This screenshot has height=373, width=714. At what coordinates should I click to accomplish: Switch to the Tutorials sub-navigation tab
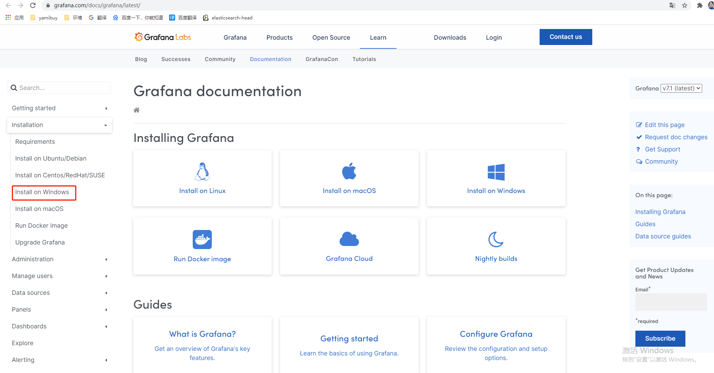point(364,59)
